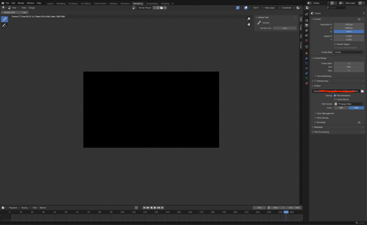367x225 pixels.
Task: Open the Object properties orange square icon
Action: coord(307,53)
